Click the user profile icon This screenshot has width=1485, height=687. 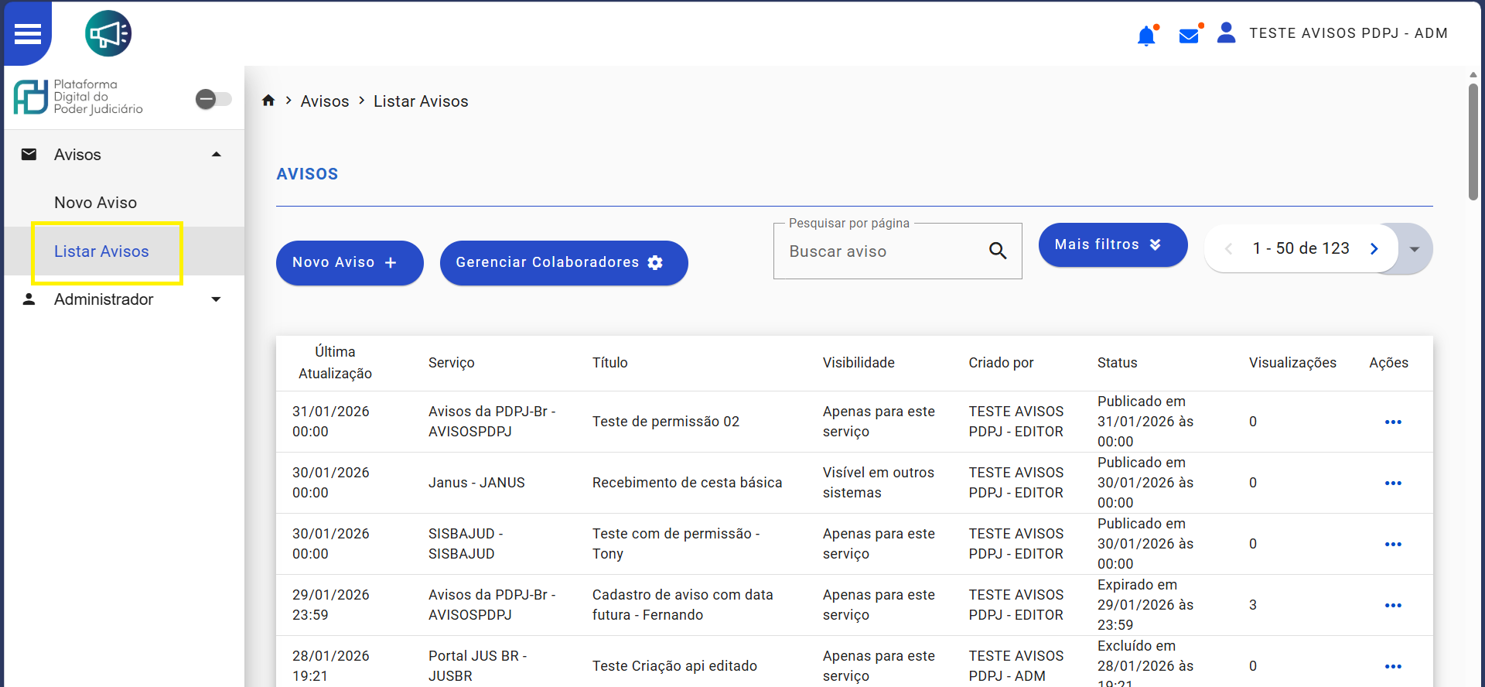point(1226,33)
